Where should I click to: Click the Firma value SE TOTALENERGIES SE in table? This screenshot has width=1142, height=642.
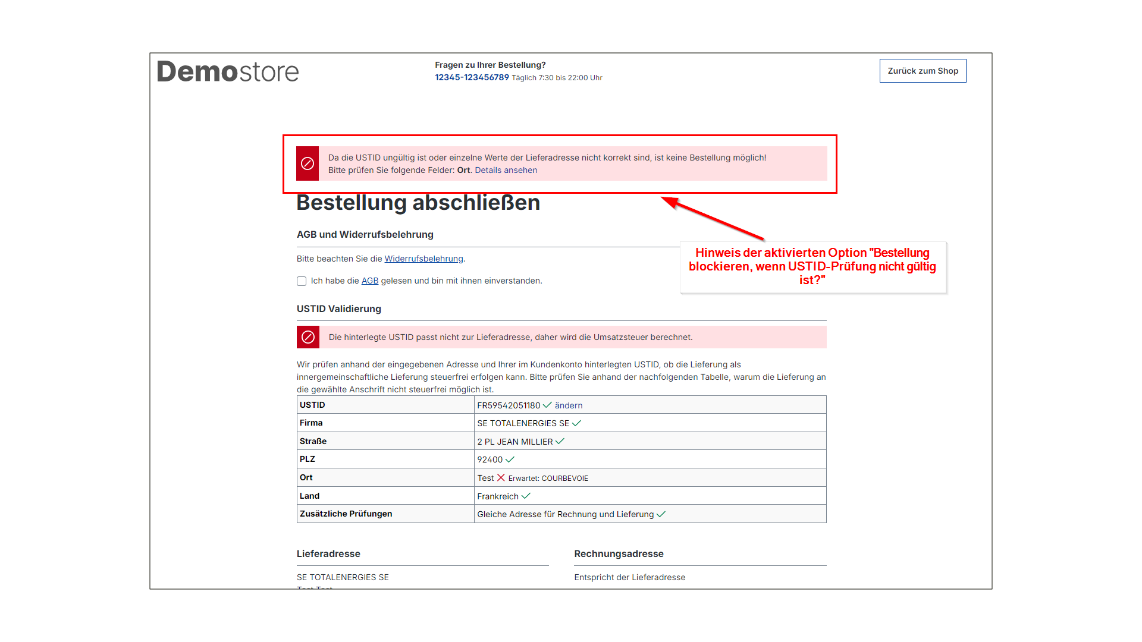(x=523, y=423)
